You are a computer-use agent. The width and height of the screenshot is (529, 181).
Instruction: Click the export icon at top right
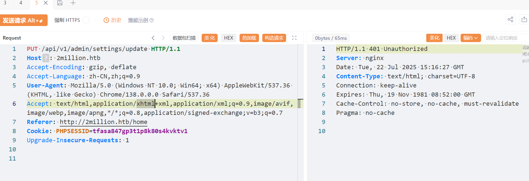(524, 20)
